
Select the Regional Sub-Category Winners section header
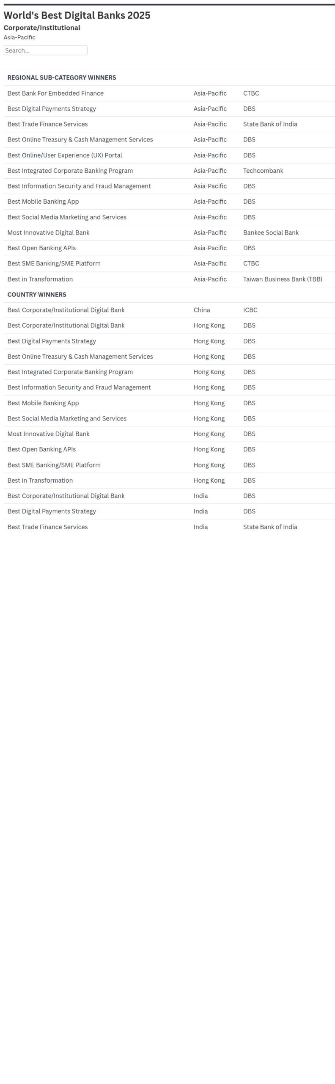62,77
